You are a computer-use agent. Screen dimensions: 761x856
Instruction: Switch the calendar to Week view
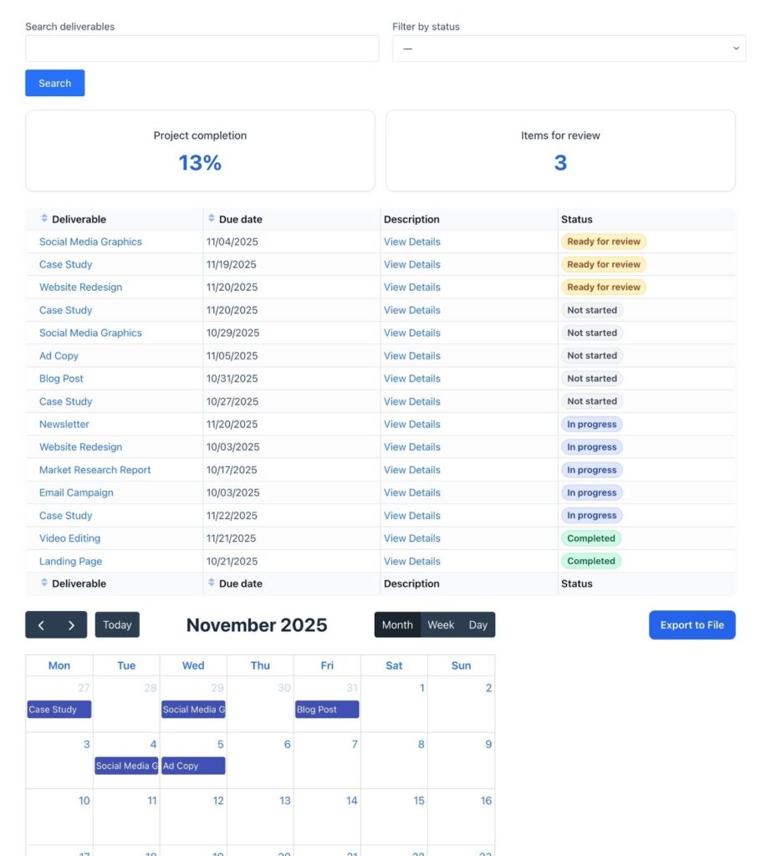(441, 624)
